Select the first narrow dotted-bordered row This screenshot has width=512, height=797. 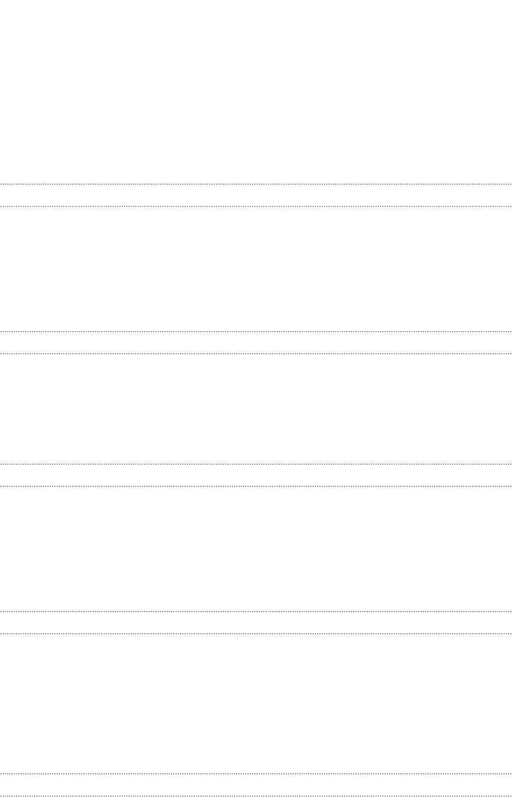pyautogui.click(x=256, y=195)
